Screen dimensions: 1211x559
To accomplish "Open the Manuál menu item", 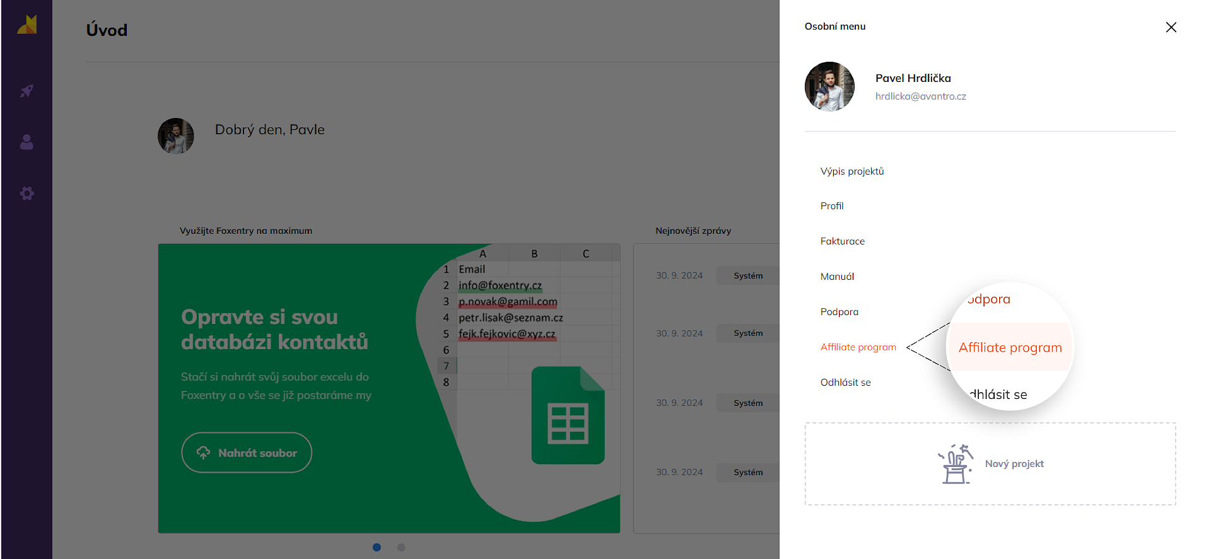I will [x=837, y=277].
